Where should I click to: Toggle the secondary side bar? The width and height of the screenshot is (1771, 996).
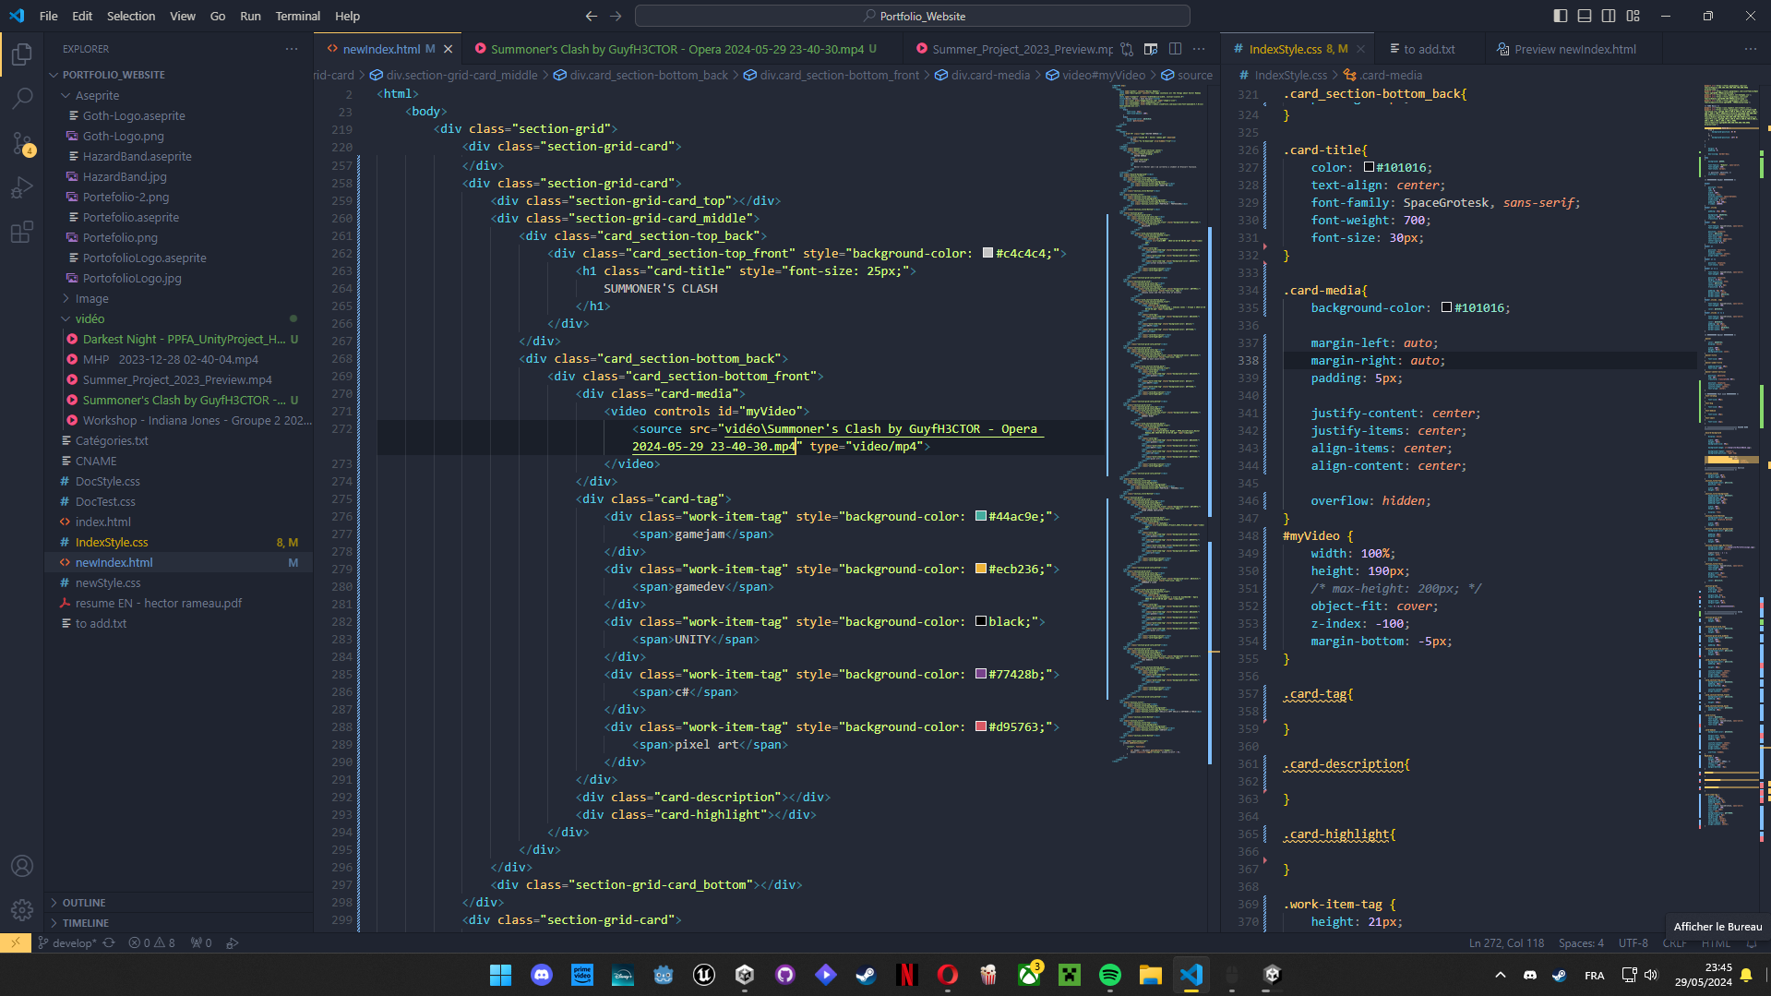pos(1609,16)
